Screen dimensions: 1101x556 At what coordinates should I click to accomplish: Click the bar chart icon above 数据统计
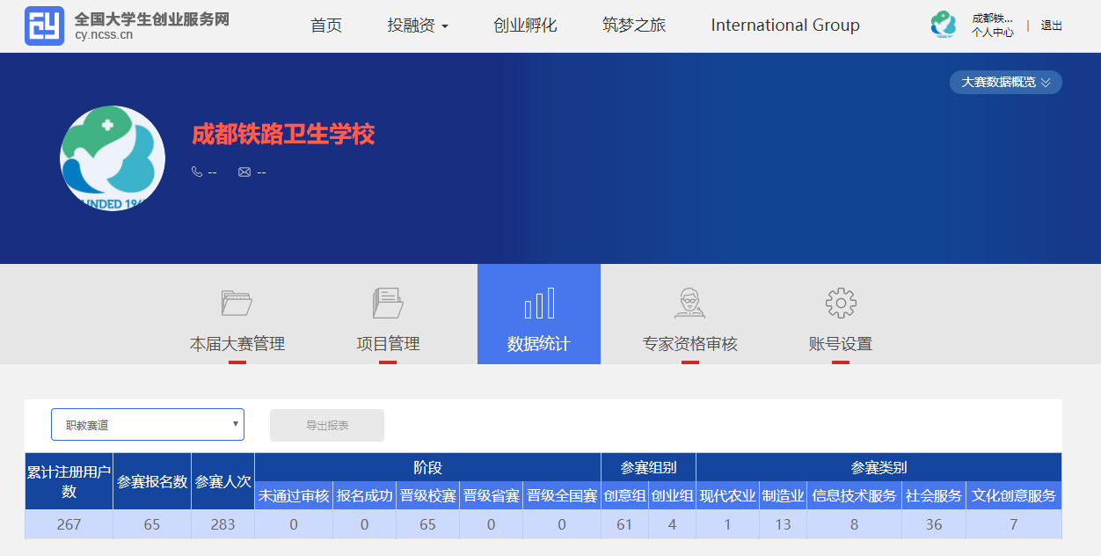tap(539, 304)
